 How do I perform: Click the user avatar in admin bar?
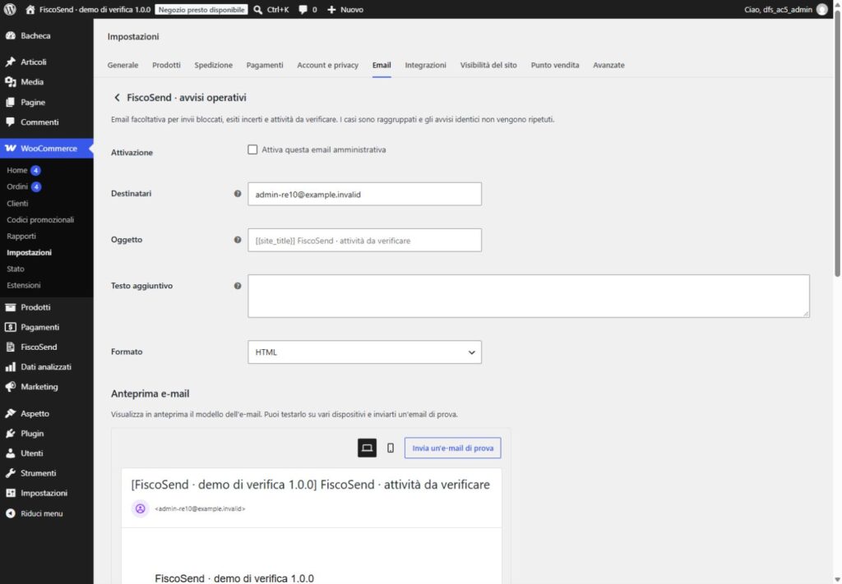click(821, 10)
